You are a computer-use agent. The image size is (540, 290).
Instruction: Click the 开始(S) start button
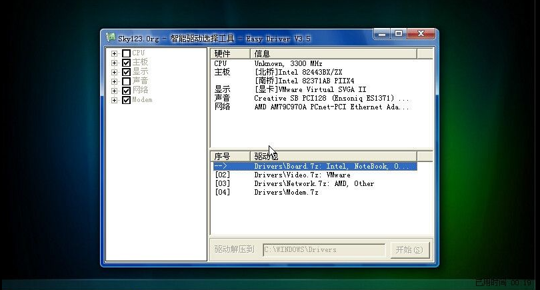click(410, 250)
